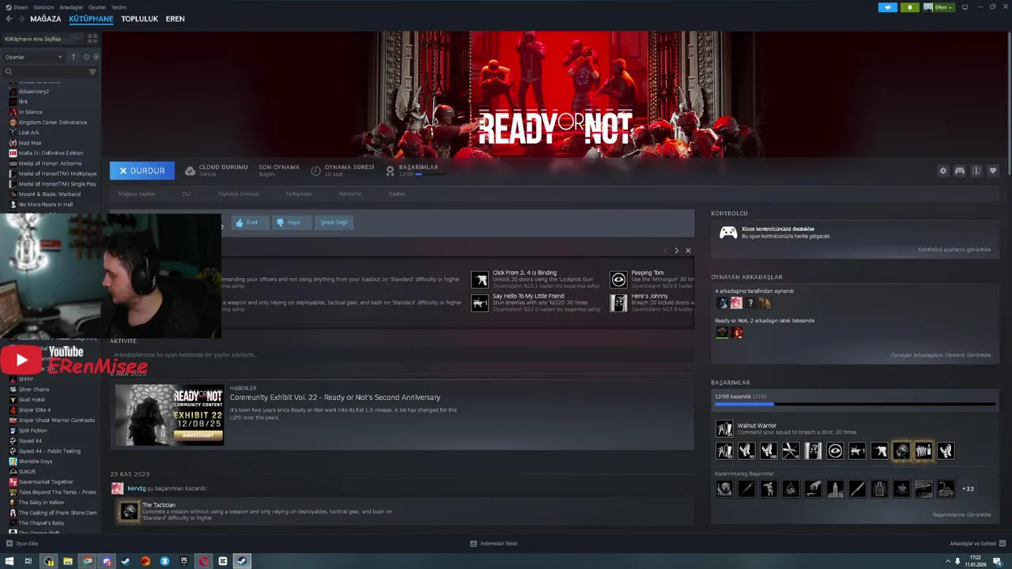Stop the game with DURDUR button
This screenshot has height=569, width=1012.
(142, 171)
